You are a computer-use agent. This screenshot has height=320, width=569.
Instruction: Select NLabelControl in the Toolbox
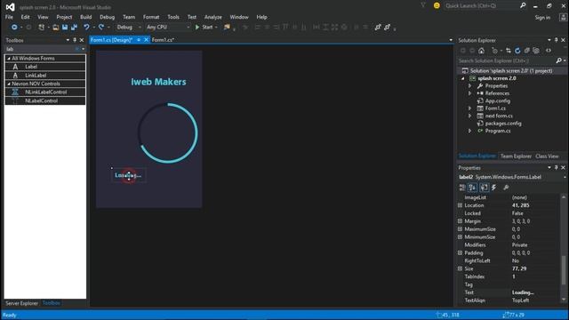45,100
